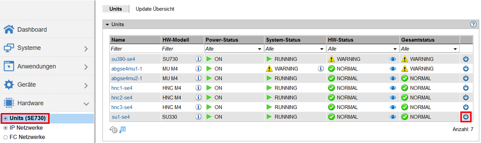Screen dimensions: 481x143
Task: View HW status details for hnc1-se4
Action: tap(393, 88)
